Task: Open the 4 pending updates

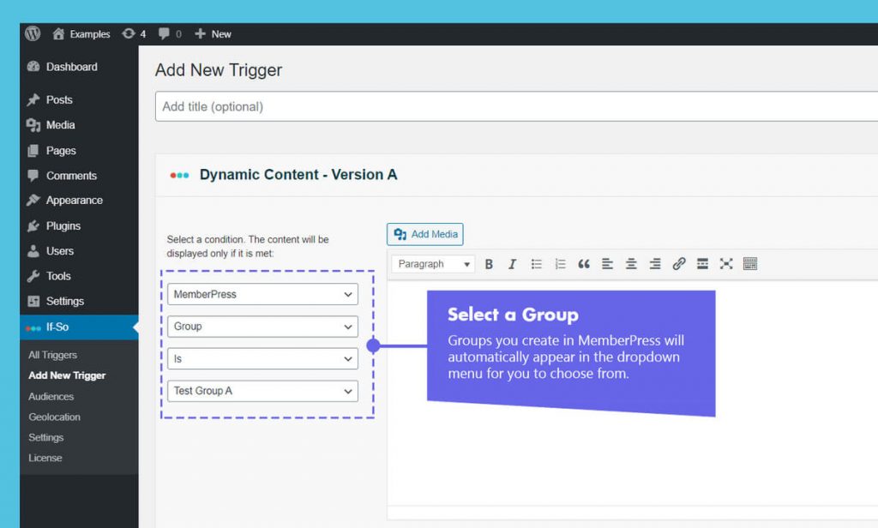Action: point(134,34)
